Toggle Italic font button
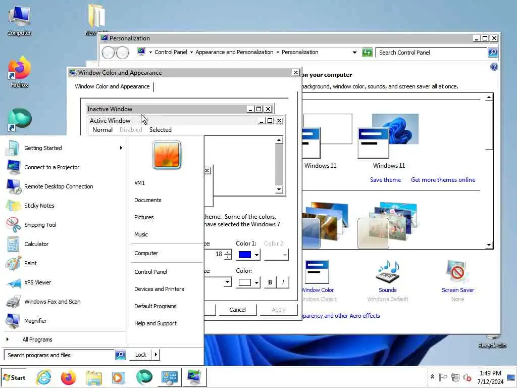Viewport: 517px width, 388px height. click(283, 282)
